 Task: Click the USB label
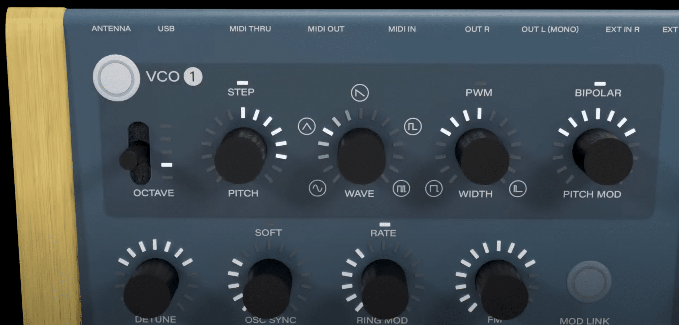166,29
